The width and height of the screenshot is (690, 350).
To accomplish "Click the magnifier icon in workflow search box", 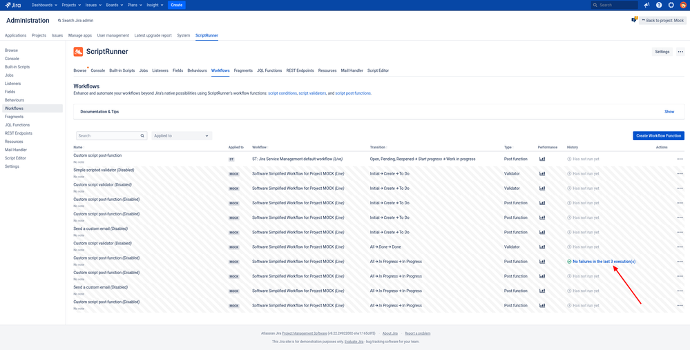I will pyautogui.click(x=142, y=136).
